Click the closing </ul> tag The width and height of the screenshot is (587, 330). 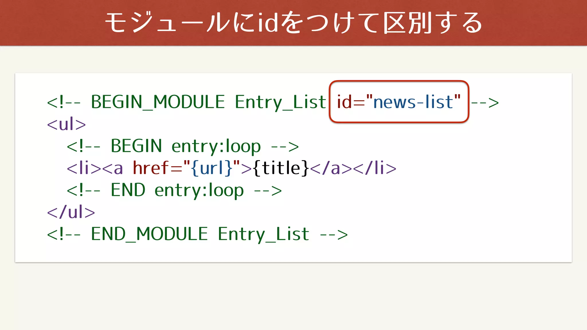click(71, 212)
